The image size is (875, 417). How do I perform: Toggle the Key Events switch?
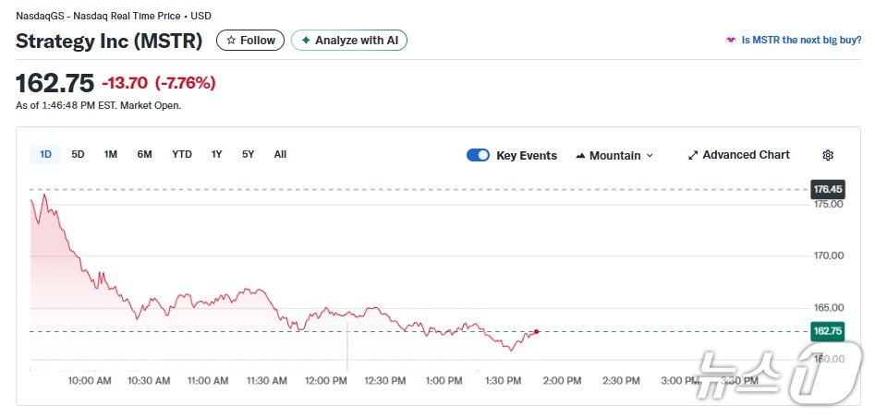pos(478,155)
